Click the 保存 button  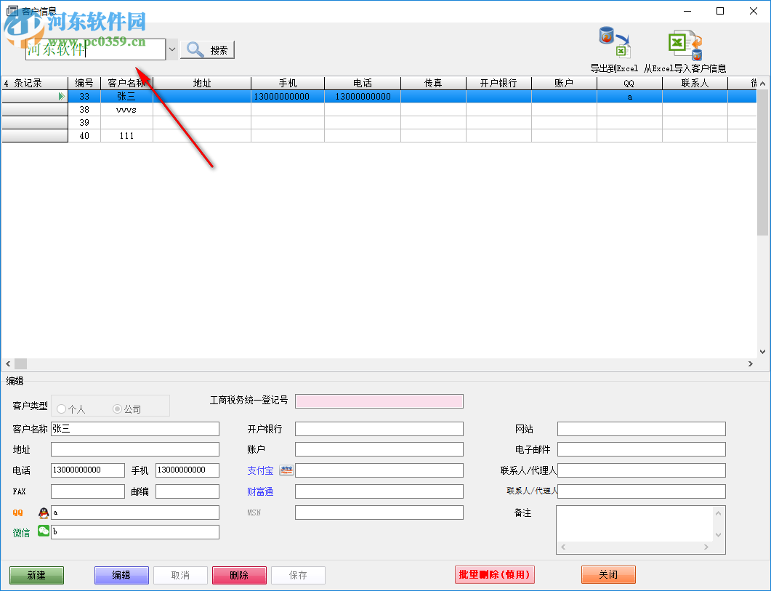pyautogui.click(x=298, y=575)
